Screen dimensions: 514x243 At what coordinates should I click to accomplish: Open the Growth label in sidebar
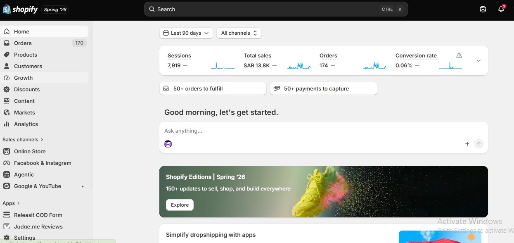coord(23,78)
